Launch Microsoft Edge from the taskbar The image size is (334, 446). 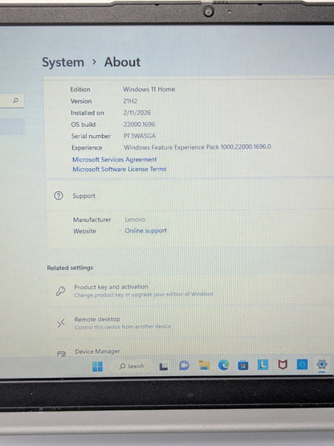pyautogui.click(x=223, y=365)
